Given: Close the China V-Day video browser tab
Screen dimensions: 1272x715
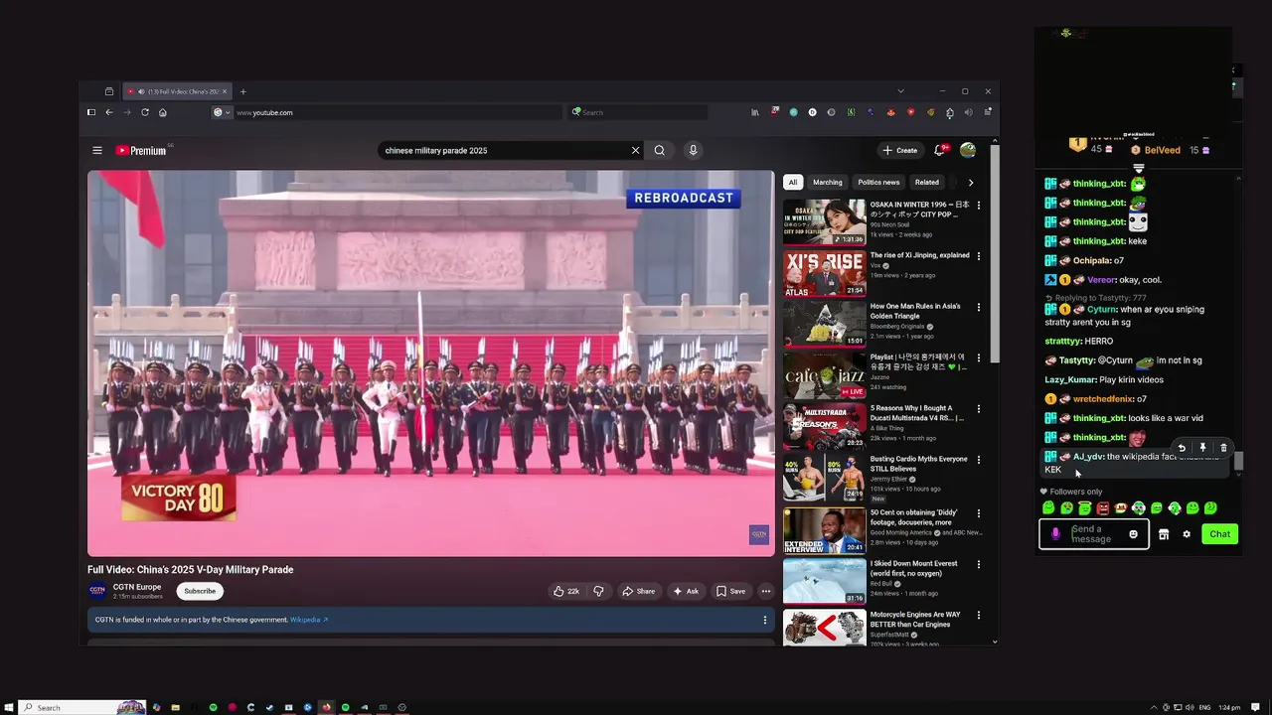Looking at the screenshot, I should (225, 91).
